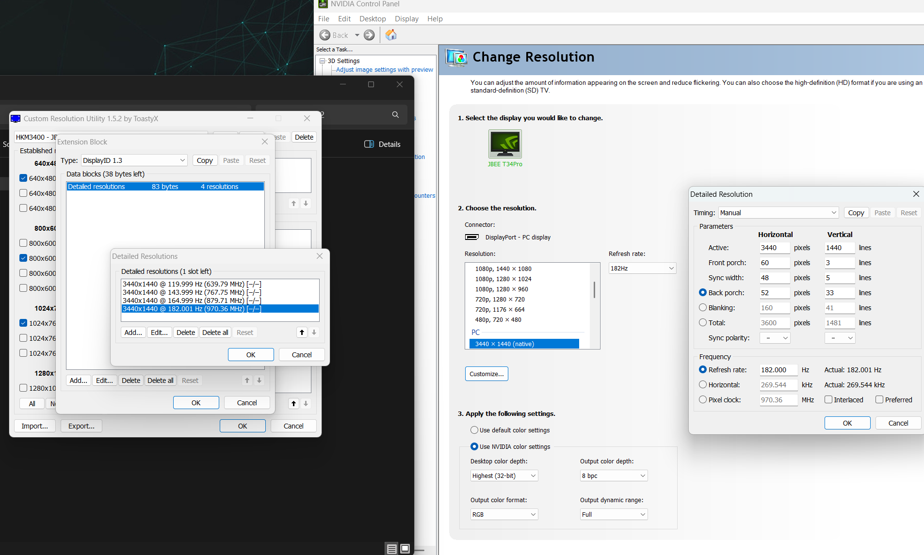Image resolution: width=924 pixels, height=555 pixels.
Task: Collapse the 3D Settings tree node
Action: [x=322, y=61]
